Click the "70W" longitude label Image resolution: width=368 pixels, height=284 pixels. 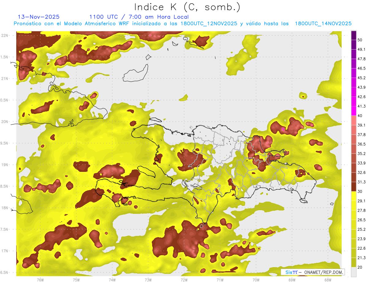256,280
